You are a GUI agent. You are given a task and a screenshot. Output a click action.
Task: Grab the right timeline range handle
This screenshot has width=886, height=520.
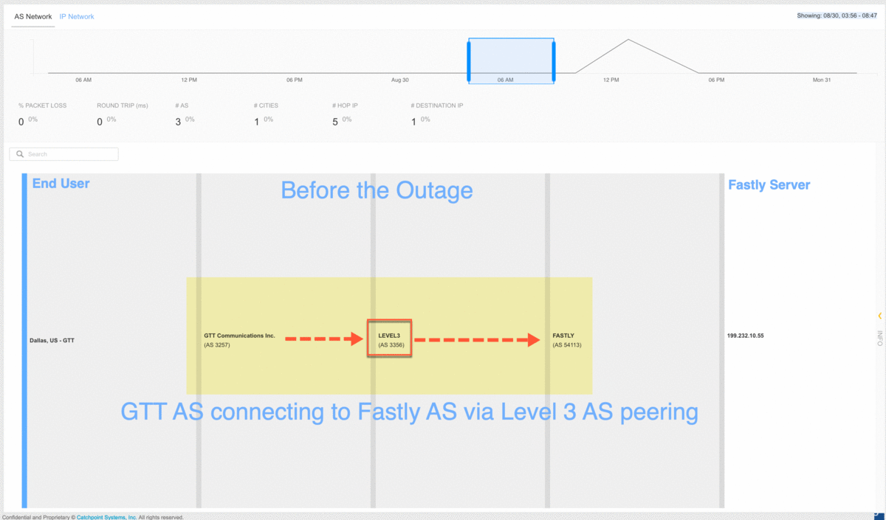[x=553, y=61]
